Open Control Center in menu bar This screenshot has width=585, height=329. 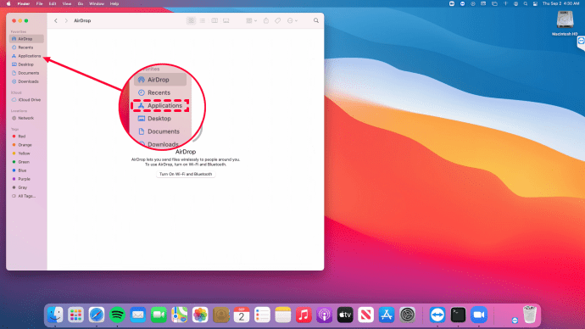pos(535,3)
